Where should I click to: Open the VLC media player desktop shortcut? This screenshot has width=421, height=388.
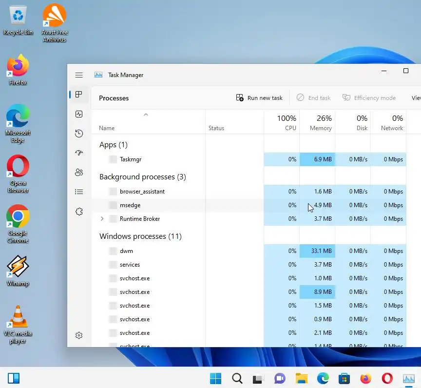click(x=18, y=324)
